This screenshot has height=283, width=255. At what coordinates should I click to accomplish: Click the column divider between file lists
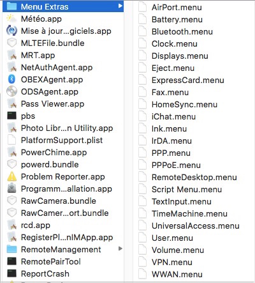(128, 141)
